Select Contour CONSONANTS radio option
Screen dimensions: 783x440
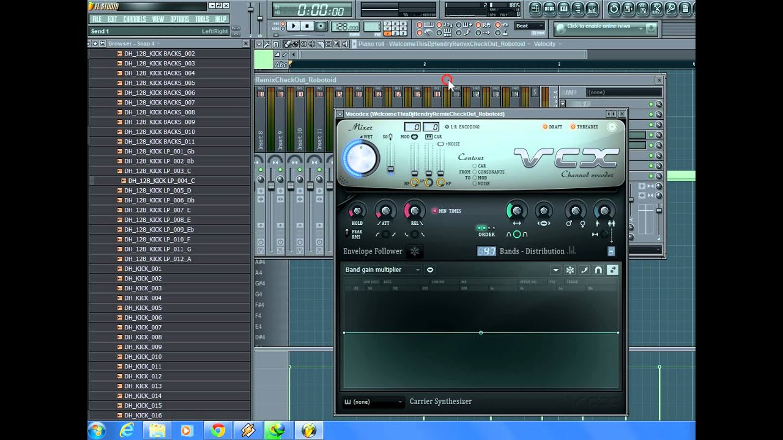[475, 172]
